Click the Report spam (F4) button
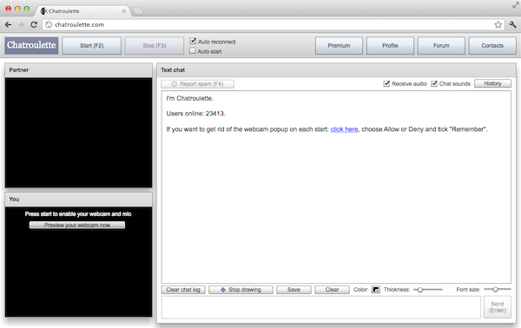 pos(197,84)
